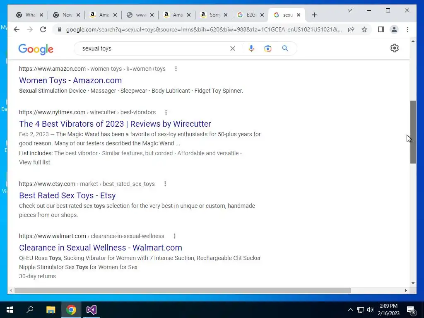This screenshot has width=424, height=318.
Task: Open the tab search dropdown
Action: (x=349, y=10)
